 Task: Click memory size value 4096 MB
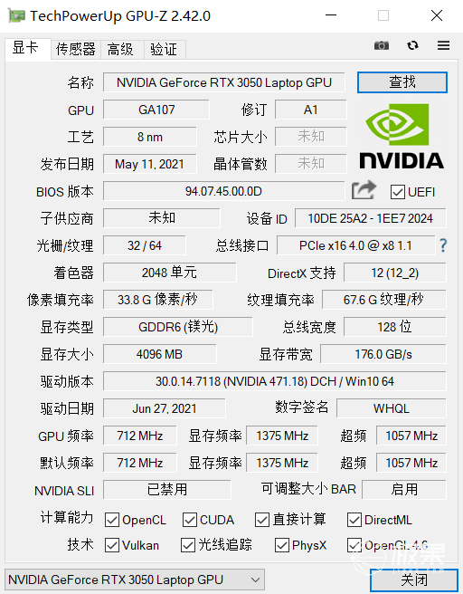click(160, 354)
